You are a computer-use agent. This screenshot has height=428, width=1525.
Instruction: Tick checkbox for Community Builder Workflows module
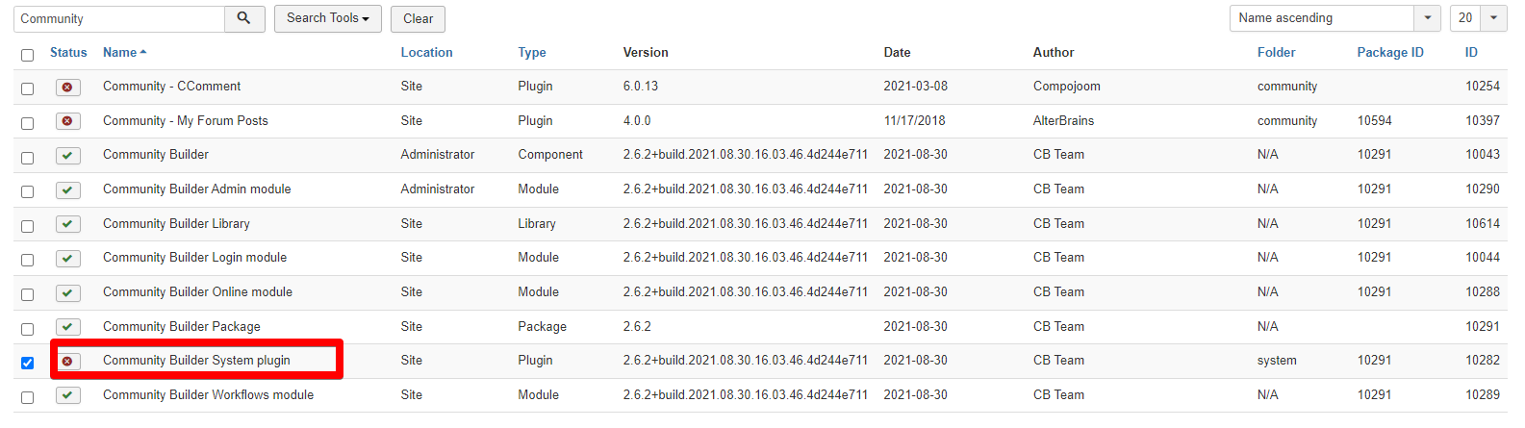(27, 397)
